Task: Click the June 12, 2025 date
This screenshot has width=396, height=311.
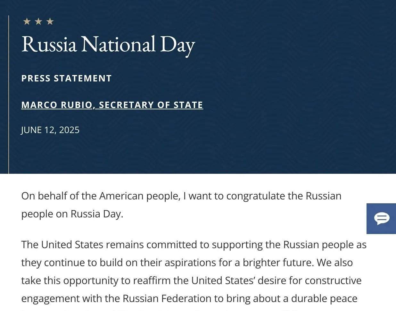Action: coord(50,130)
